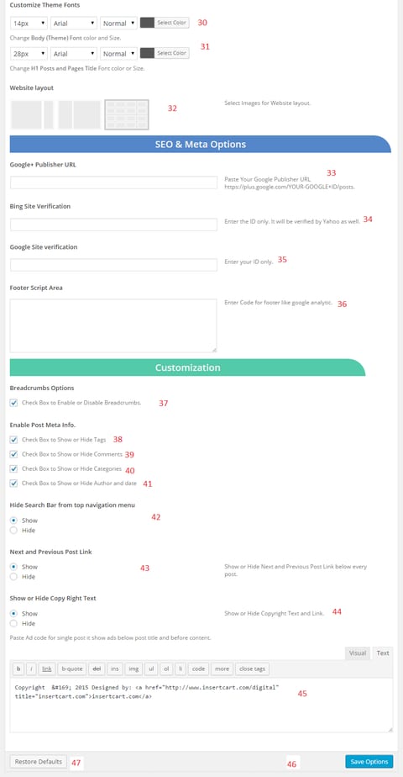Click the italic 'i' editor button
Image resolution: width=403 pixels, height=777 pixels.
tap(31, 669)
